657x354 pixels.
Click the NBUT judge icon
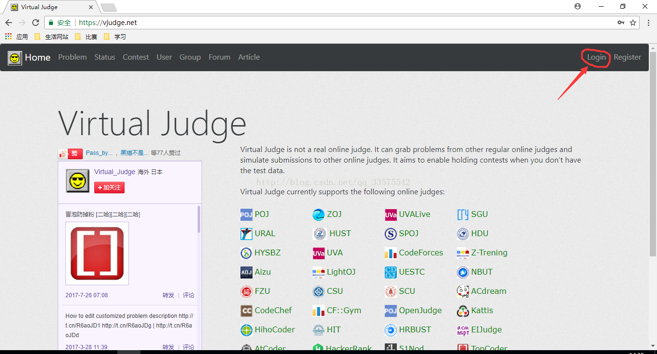463,272
